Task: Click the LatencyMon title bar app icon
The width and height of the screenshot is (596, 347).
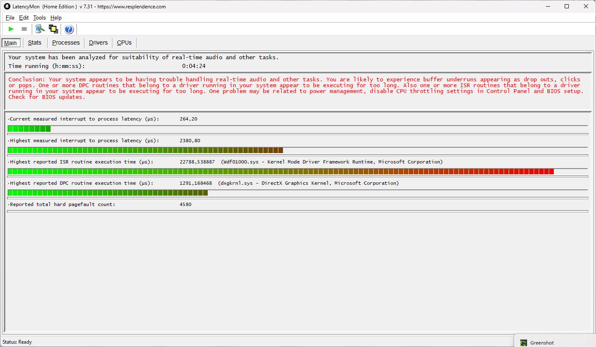Action: pyautogui.click(x=7, y=6)
